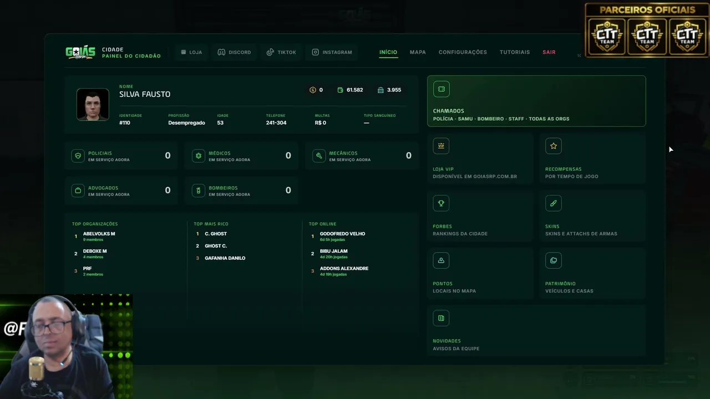Click the Forbes trophy icon
The image size is (710, 399).
click(441, 203)
